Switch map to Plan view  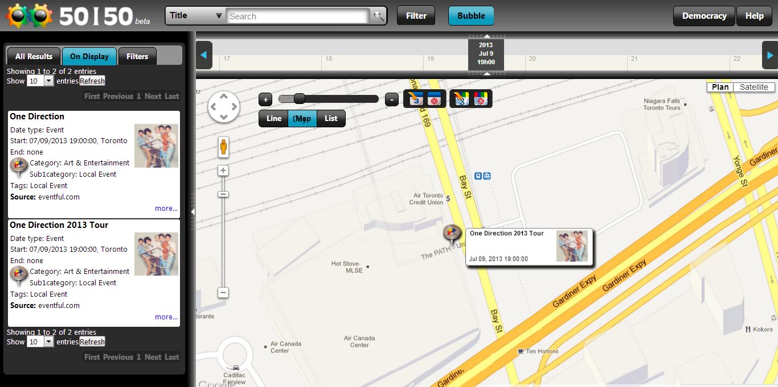[x=720, y=87]
